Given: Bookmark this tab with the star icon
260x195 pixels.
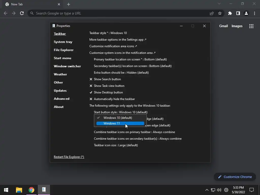Looking at the screenshot, I should 220,13.
